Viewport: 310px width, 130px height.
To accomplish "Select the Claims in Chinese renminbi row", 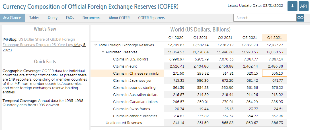I will click(135, 74).
